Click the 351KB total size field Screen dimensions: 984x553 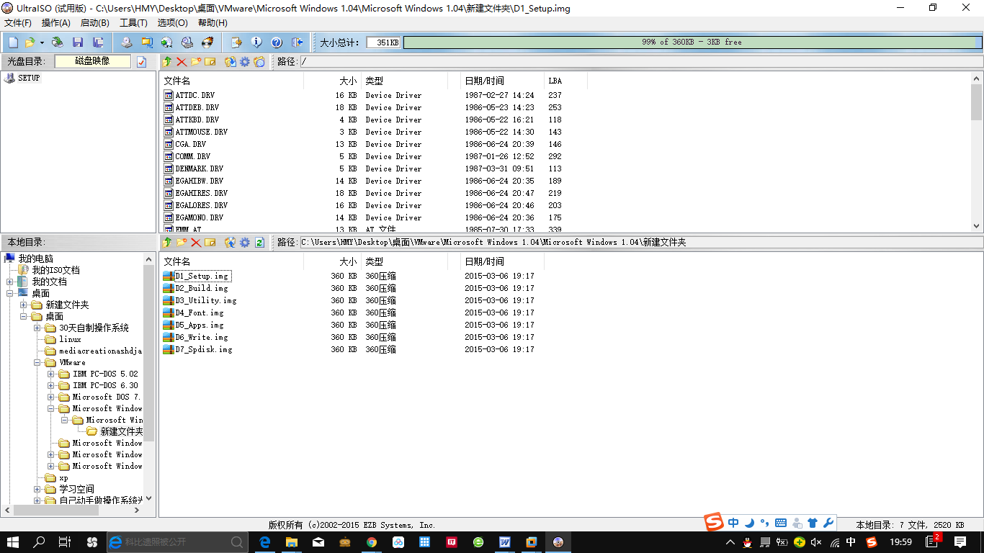(383, 42)
